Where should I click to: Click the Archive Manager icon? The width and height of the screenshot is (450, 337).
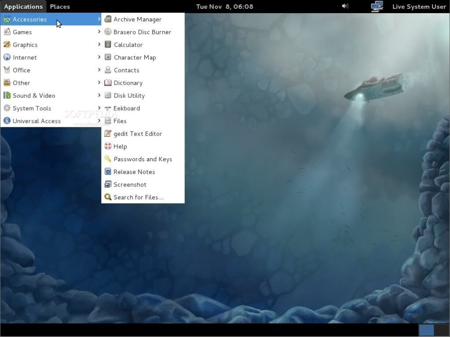108,19
